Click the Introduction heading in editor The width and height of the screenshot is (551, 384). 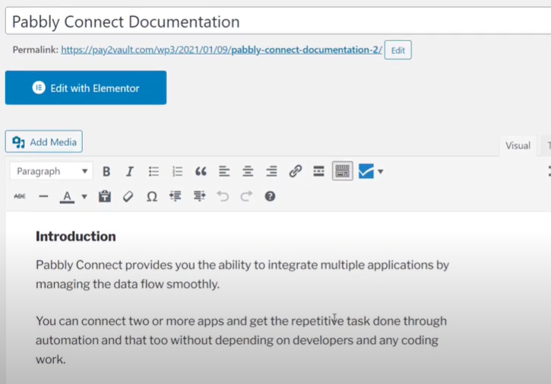[x=76, y=236]
